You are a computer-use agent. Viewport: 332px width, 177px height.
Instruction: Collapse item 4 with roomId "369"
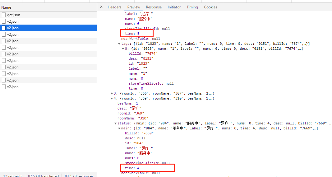click(112, 99)
